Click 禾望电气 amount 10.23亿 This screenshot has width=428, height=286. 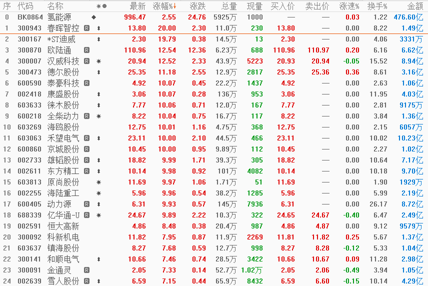[x=410, y=138]
